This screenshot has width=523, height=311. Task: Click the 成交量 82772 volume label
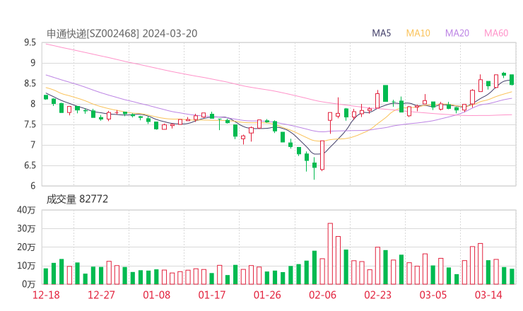(x=77, y=199)
